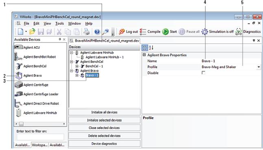263x150 pixels.
Task: Select the Bravo - 1 tree item
Action: pos(92,75)
